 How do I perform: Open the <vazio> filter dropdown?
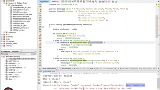coord(27,54)
